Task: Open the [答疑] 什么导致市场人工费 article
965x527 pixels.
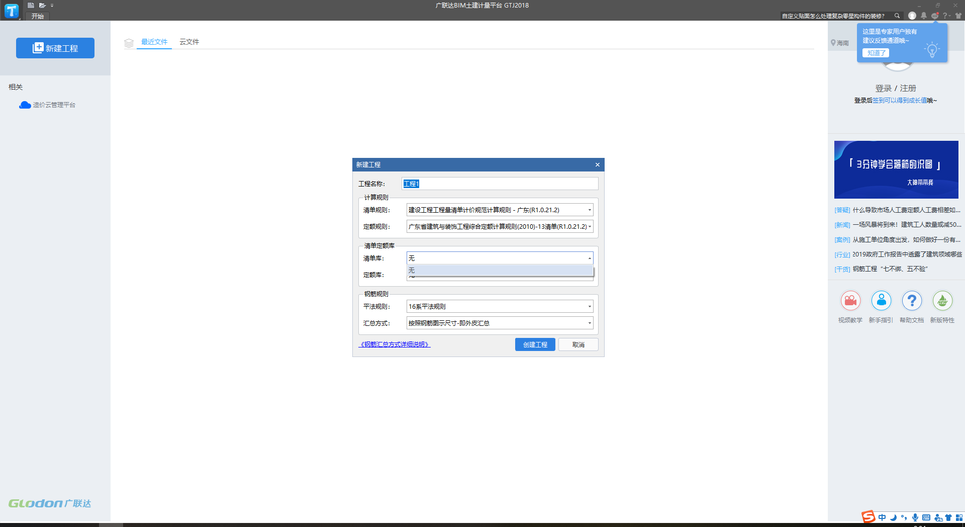Action: point(897,210)
